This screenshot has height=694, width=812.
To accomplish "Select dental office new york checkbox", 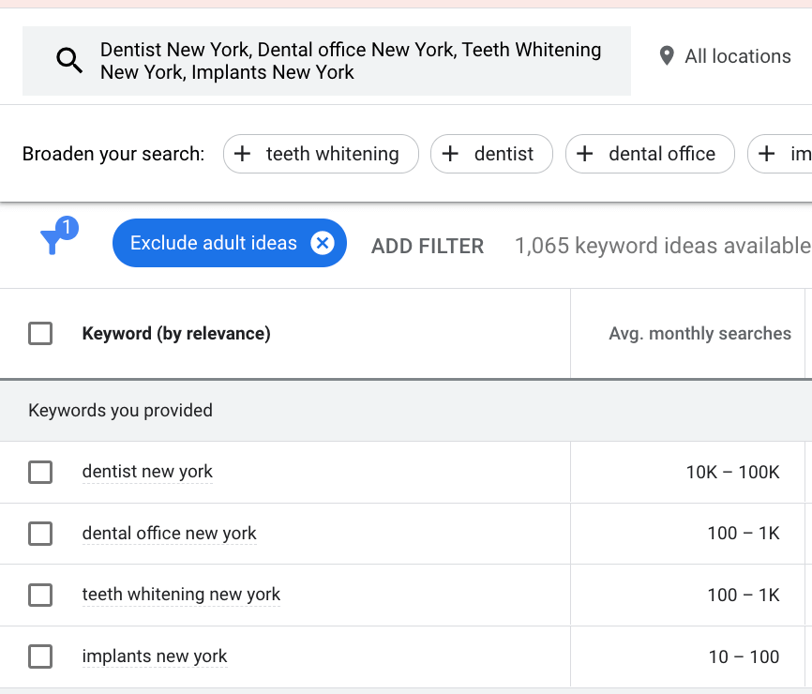I will [x=40, y=534].
